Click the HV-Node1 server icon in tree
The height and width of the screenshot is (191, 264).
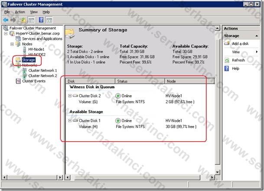point(25,49)
